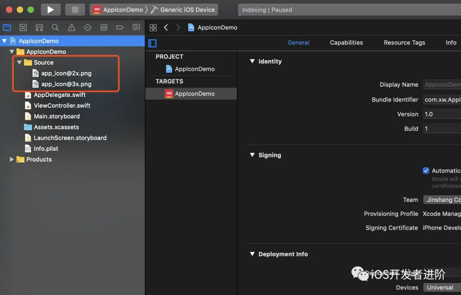Open the Issue navigator warning icon
This screenshot has width=461, height=295.
click(71, 28)
